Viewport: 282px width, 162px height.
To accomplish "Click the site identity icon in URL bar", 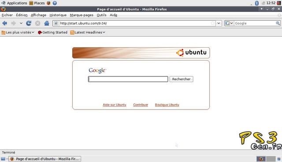I will pyautogui.click(x=56, y=23).
